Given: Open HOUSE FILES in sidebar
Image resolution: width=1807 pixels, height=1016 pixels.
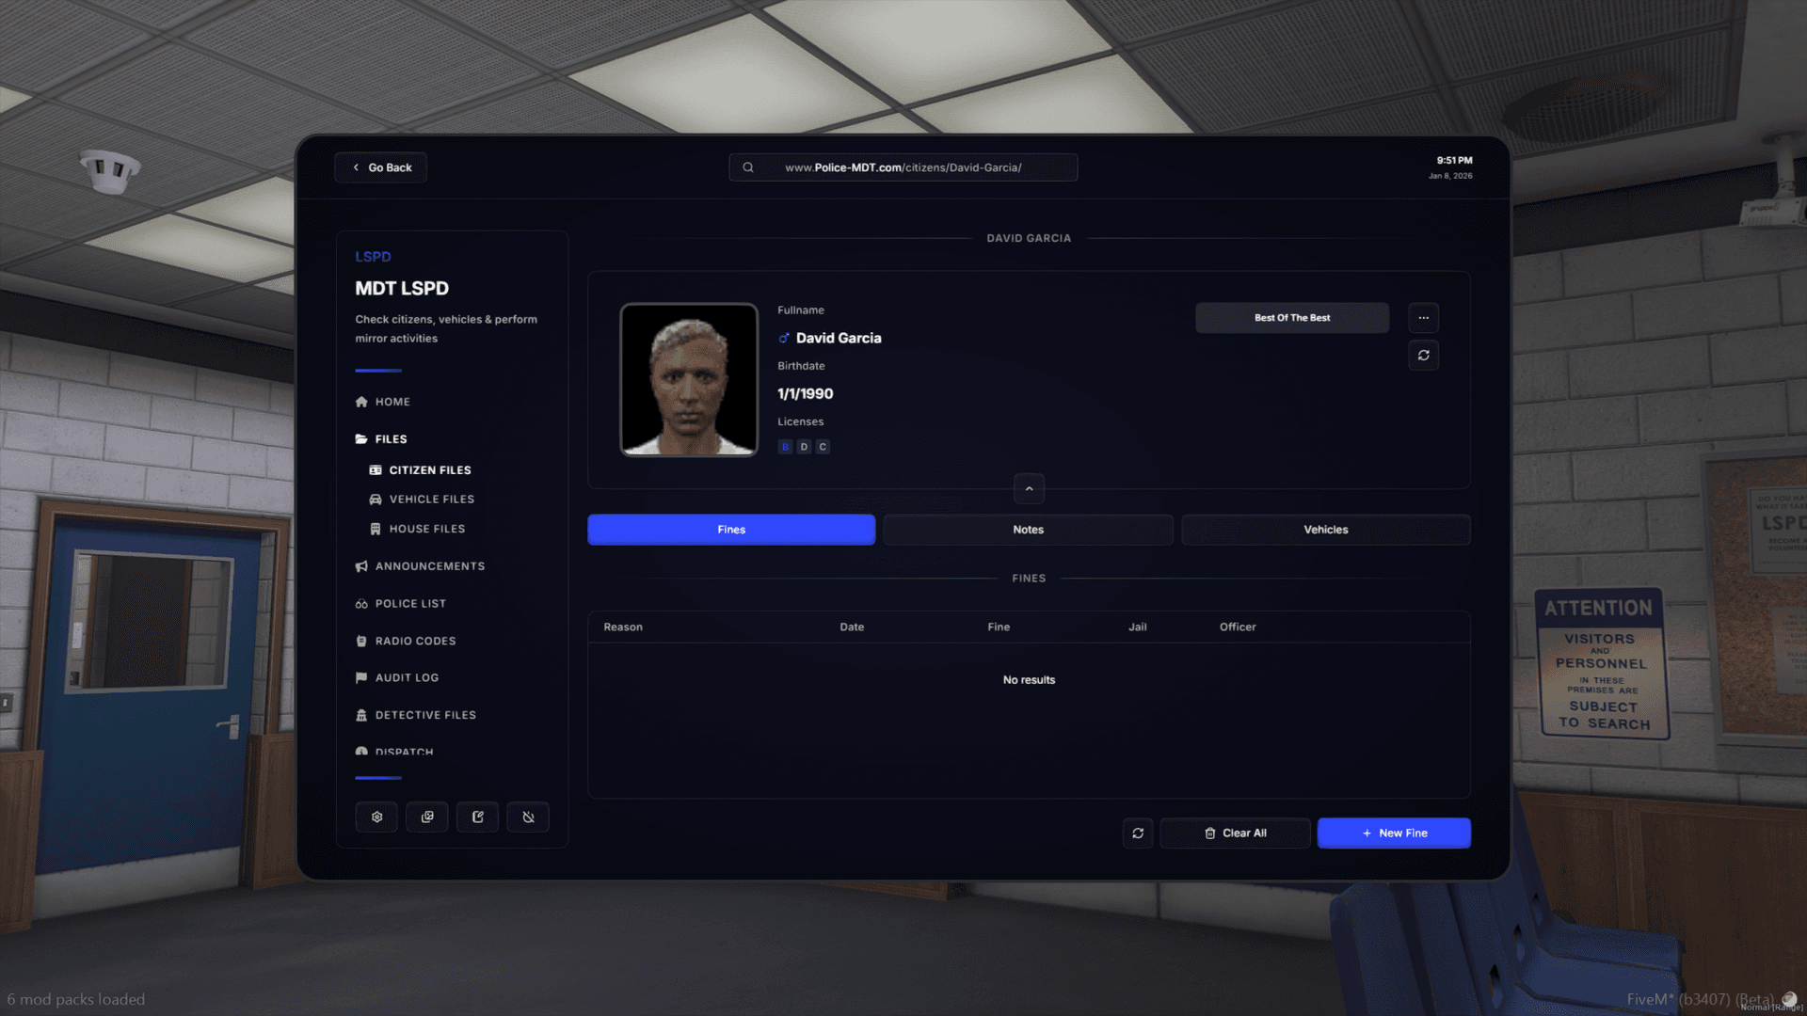Looking at the screenshot, I should point(417,529).
